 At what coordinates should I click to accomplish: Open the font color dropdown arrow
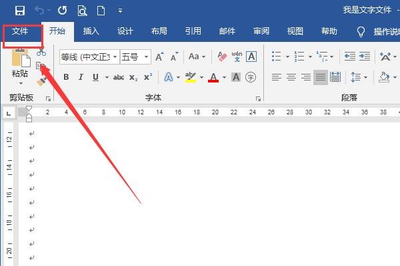click(x=224, y=77)
